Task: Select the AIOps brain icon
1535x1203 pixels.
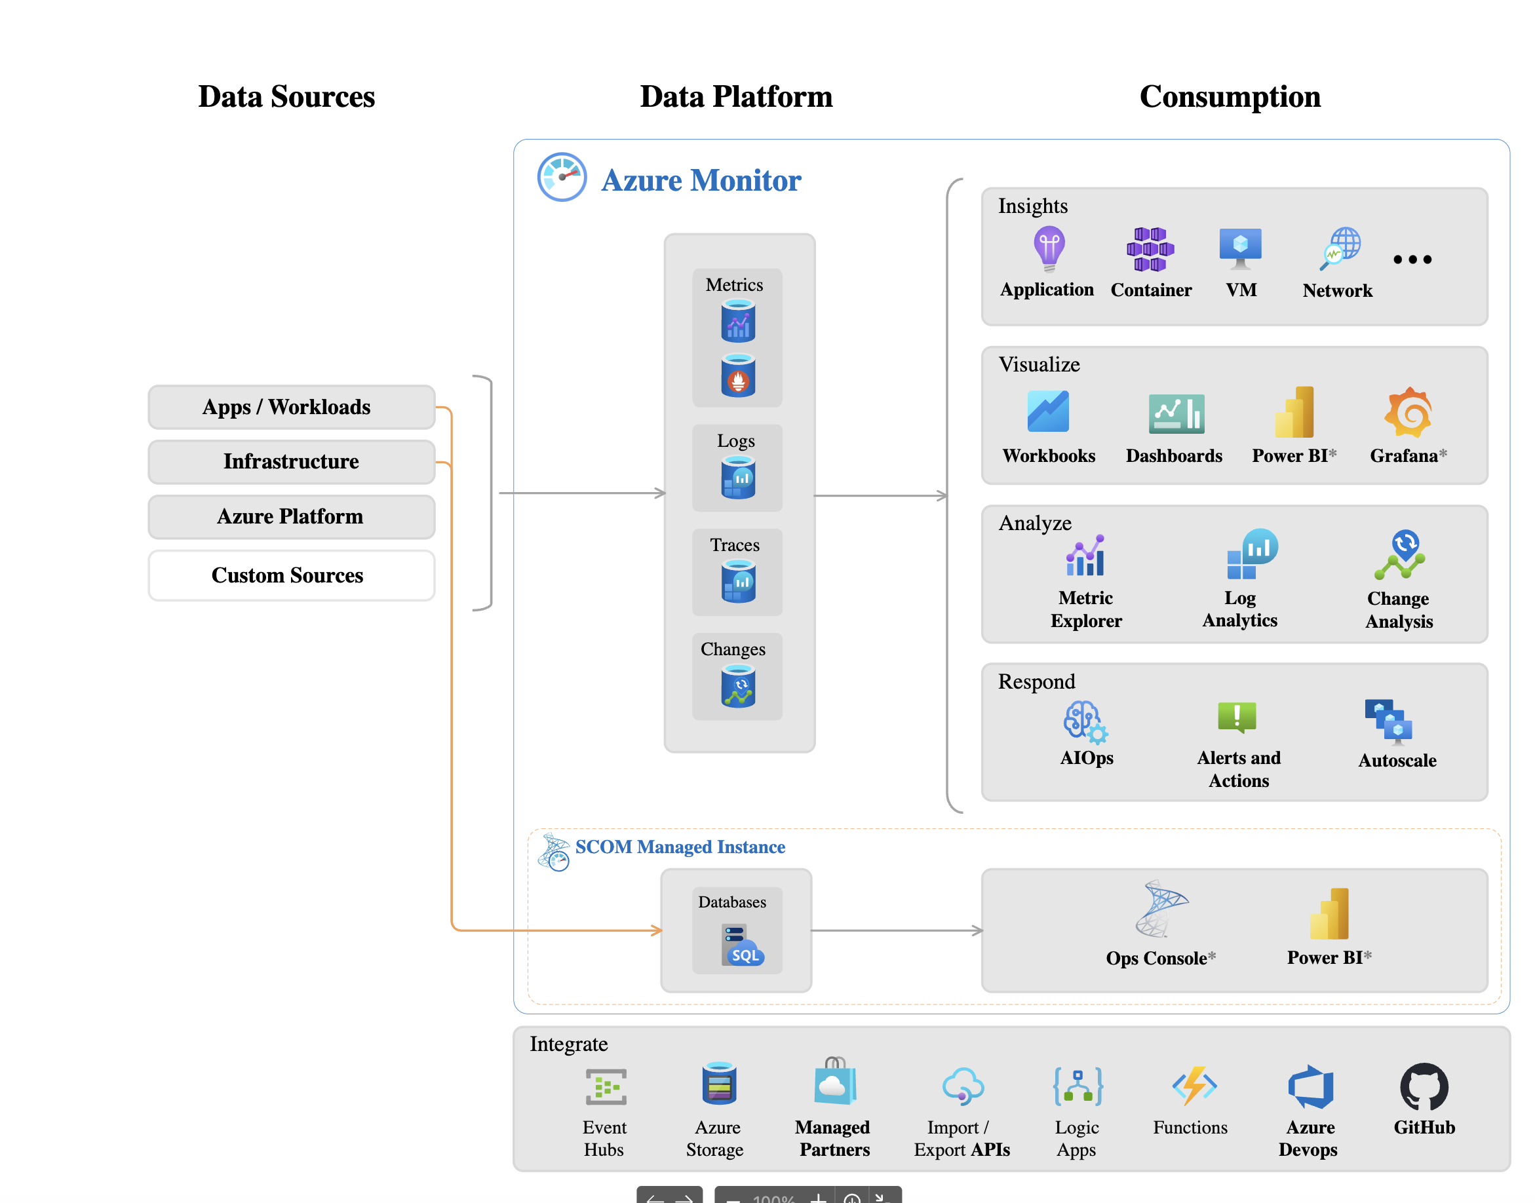Action: (1085, 722)
